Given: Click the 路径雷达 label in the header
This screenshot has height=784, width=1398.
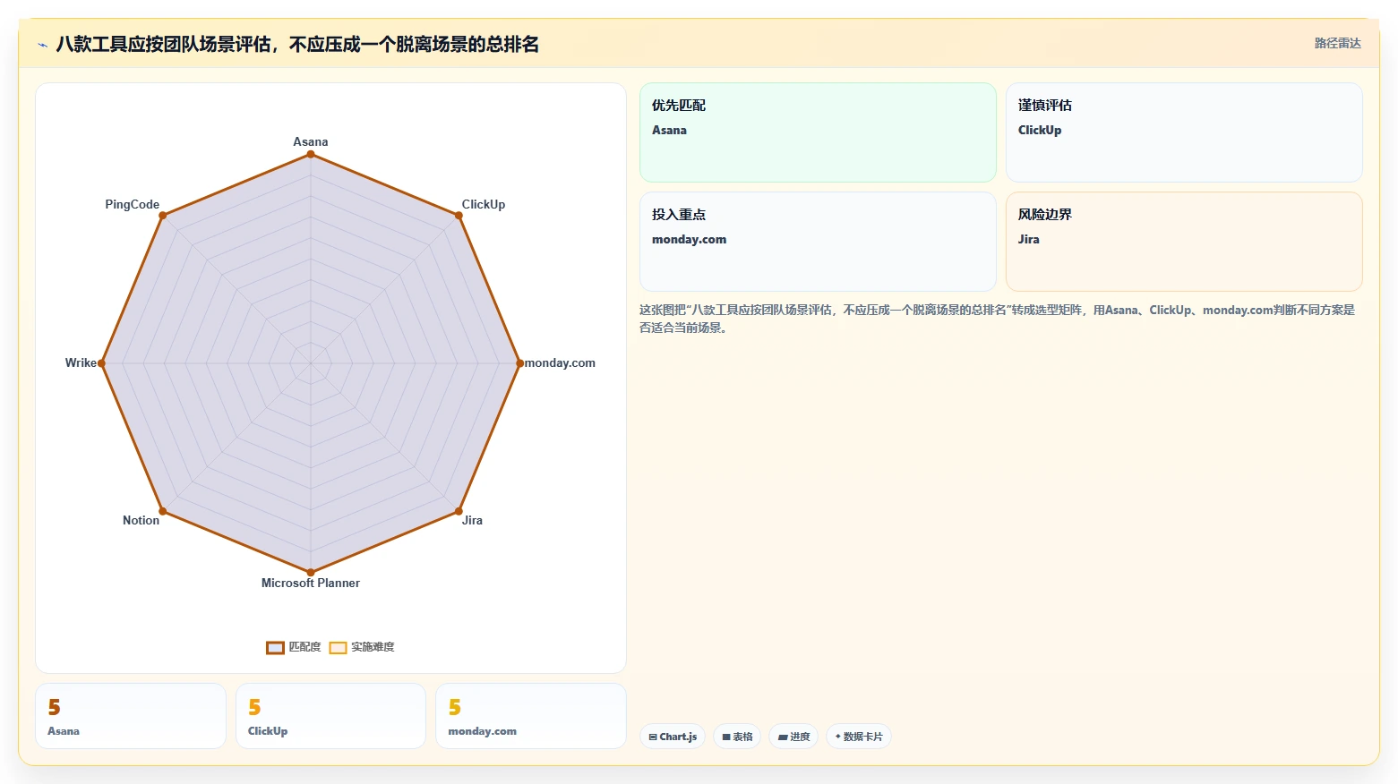Looking at the screenshot, I should [1337, 43].
